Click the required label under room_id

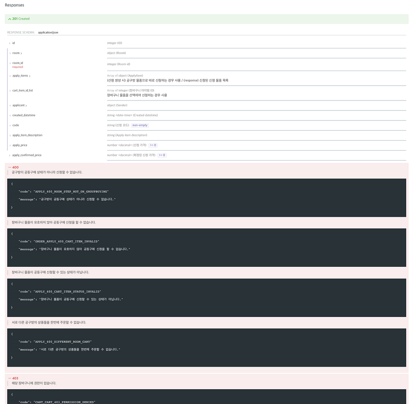(x=17, y=67)
